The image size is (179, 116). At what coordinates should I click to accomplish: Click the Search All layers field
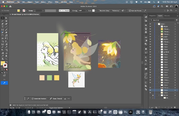[162, 20]
